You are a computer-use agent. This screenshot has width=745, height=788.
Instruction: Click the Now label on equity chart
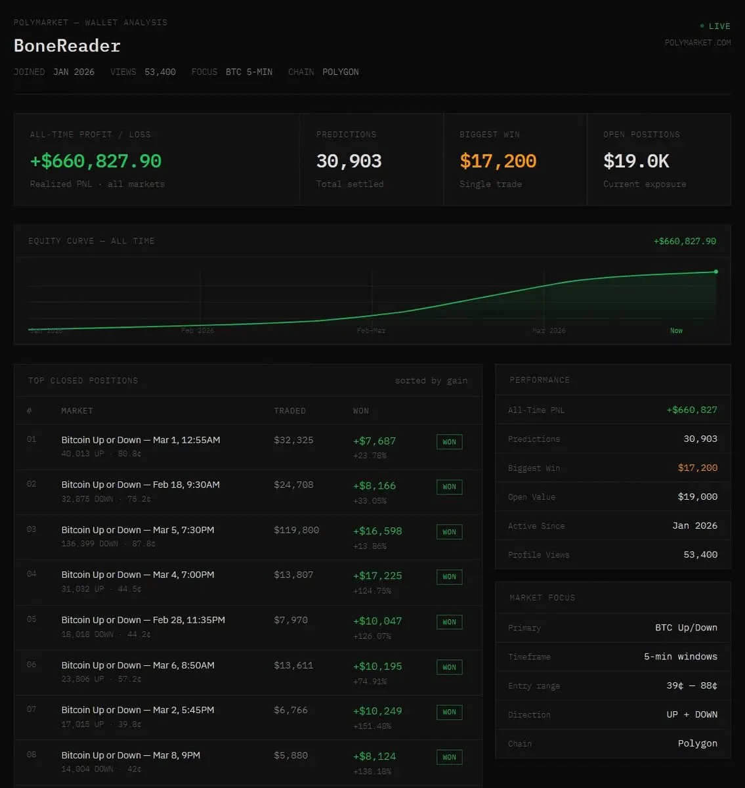[676, 330]
